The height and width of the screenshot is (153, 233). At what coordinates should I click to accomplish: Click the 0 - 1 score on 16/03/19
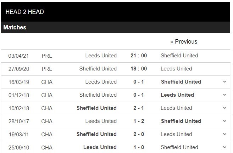(x=138, y=82)
